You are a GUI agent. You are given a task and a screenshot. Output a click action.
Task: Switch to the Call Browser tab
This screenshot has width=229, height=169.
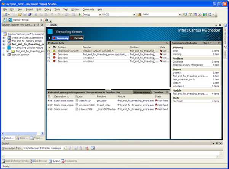(x=39, y=161)
